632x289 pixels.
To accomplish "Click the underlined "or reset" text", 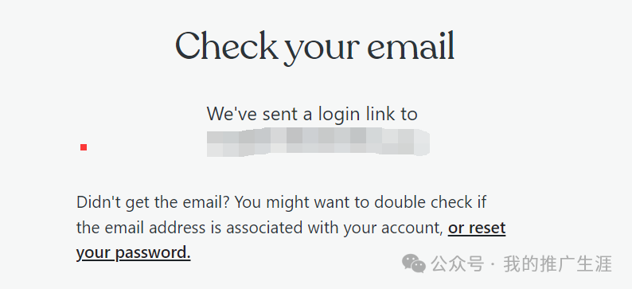I will click(477, 228).
